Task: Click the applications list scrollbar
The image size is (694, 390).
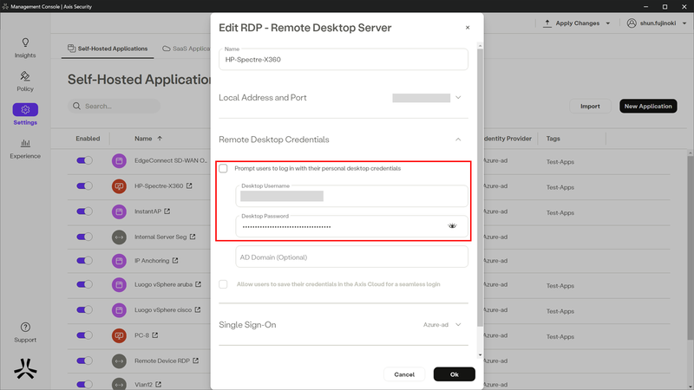Action: pos(691,248)
